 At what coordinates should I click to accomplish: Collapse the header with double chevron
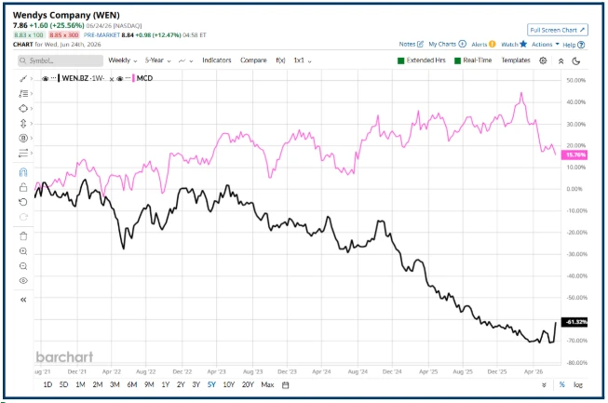point(561,61)
